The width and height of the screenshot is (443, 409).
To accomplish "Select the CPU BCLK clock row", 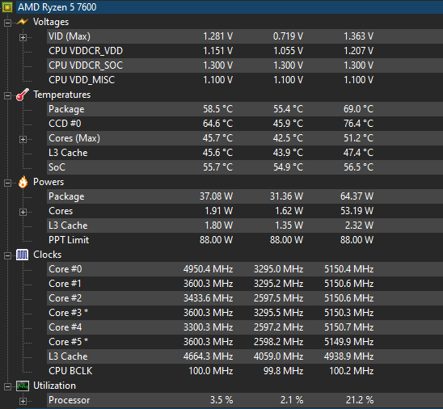I will [245, 371].
